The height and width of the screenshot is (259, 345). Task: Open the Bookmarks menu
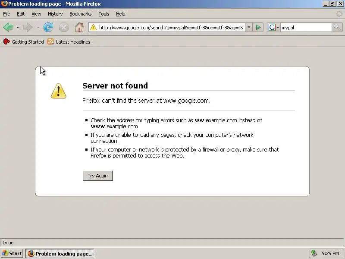tap(81, 14)
